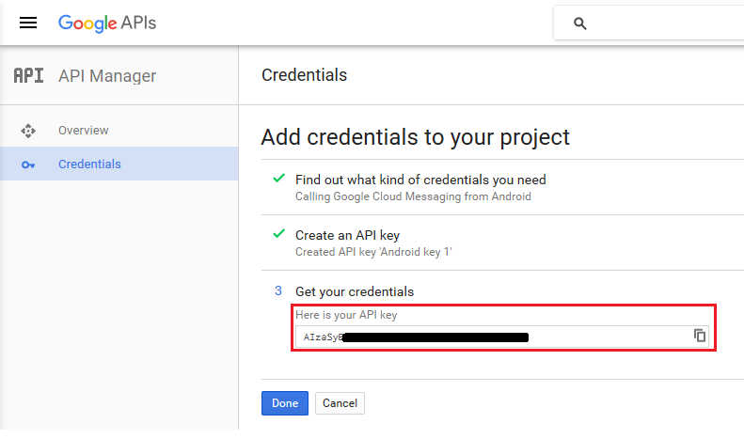Expand the 'Create an API key' step

pyautogui.click(x=347, y=235)
